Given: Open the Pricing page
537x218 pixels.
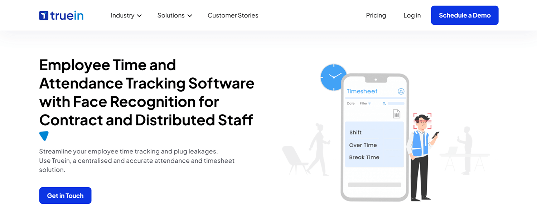Looking at the screenshot, I should (x=376, y=15).
